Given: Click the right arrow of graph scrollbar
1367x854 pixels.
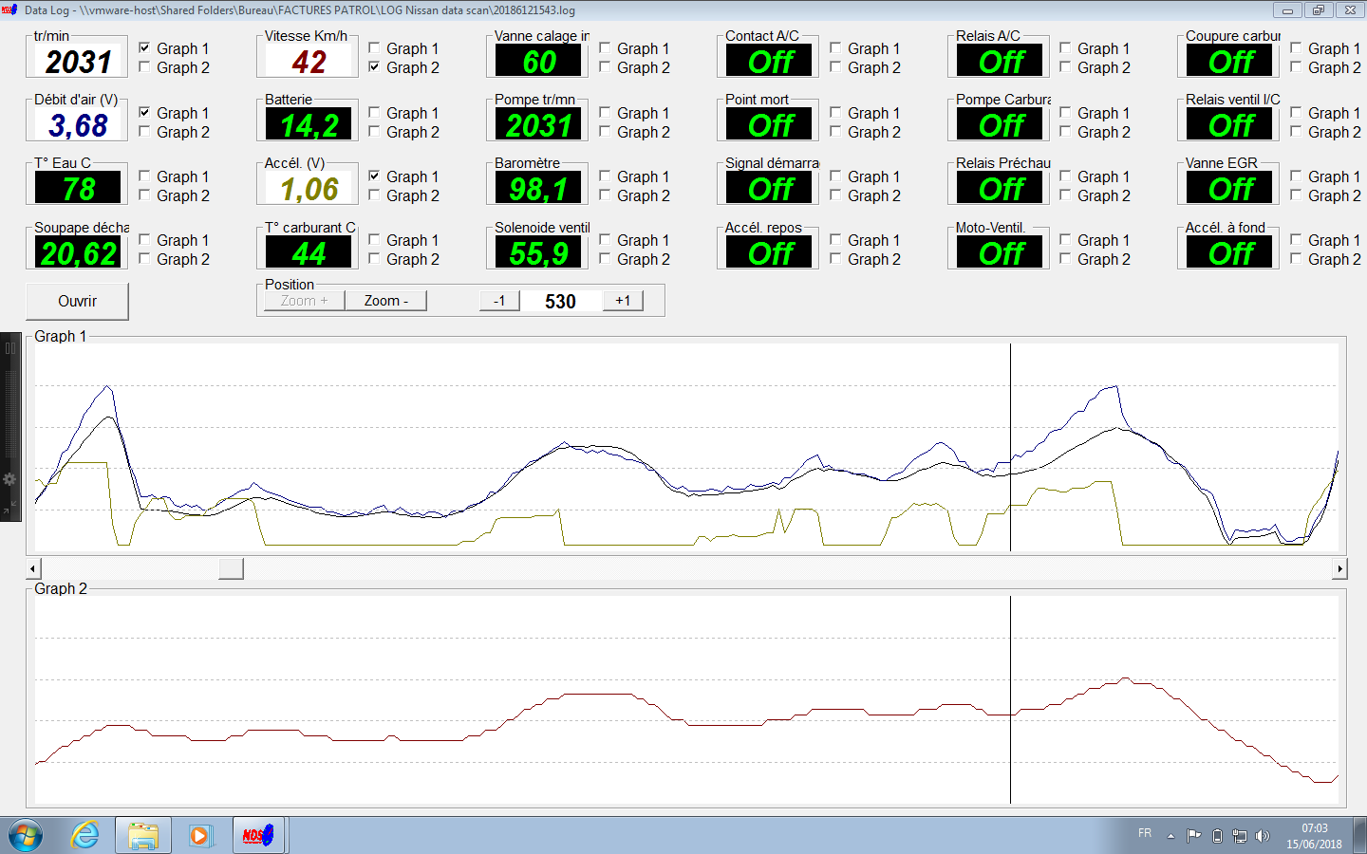Looking at the screenshot, I should tap(1339, 568).
